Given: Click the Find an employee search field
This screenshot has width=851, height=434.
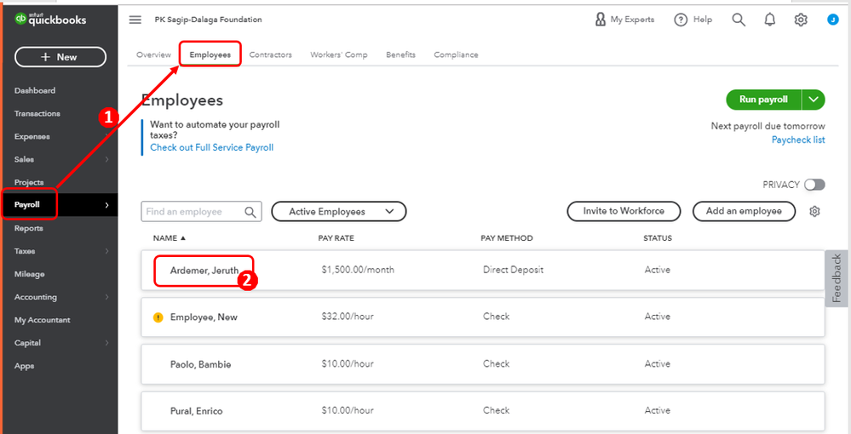Looking at the screenshot, I should coord(194,212).
